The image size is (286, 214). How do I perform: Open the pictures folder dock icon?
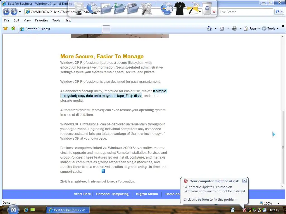tap(133, 8)
